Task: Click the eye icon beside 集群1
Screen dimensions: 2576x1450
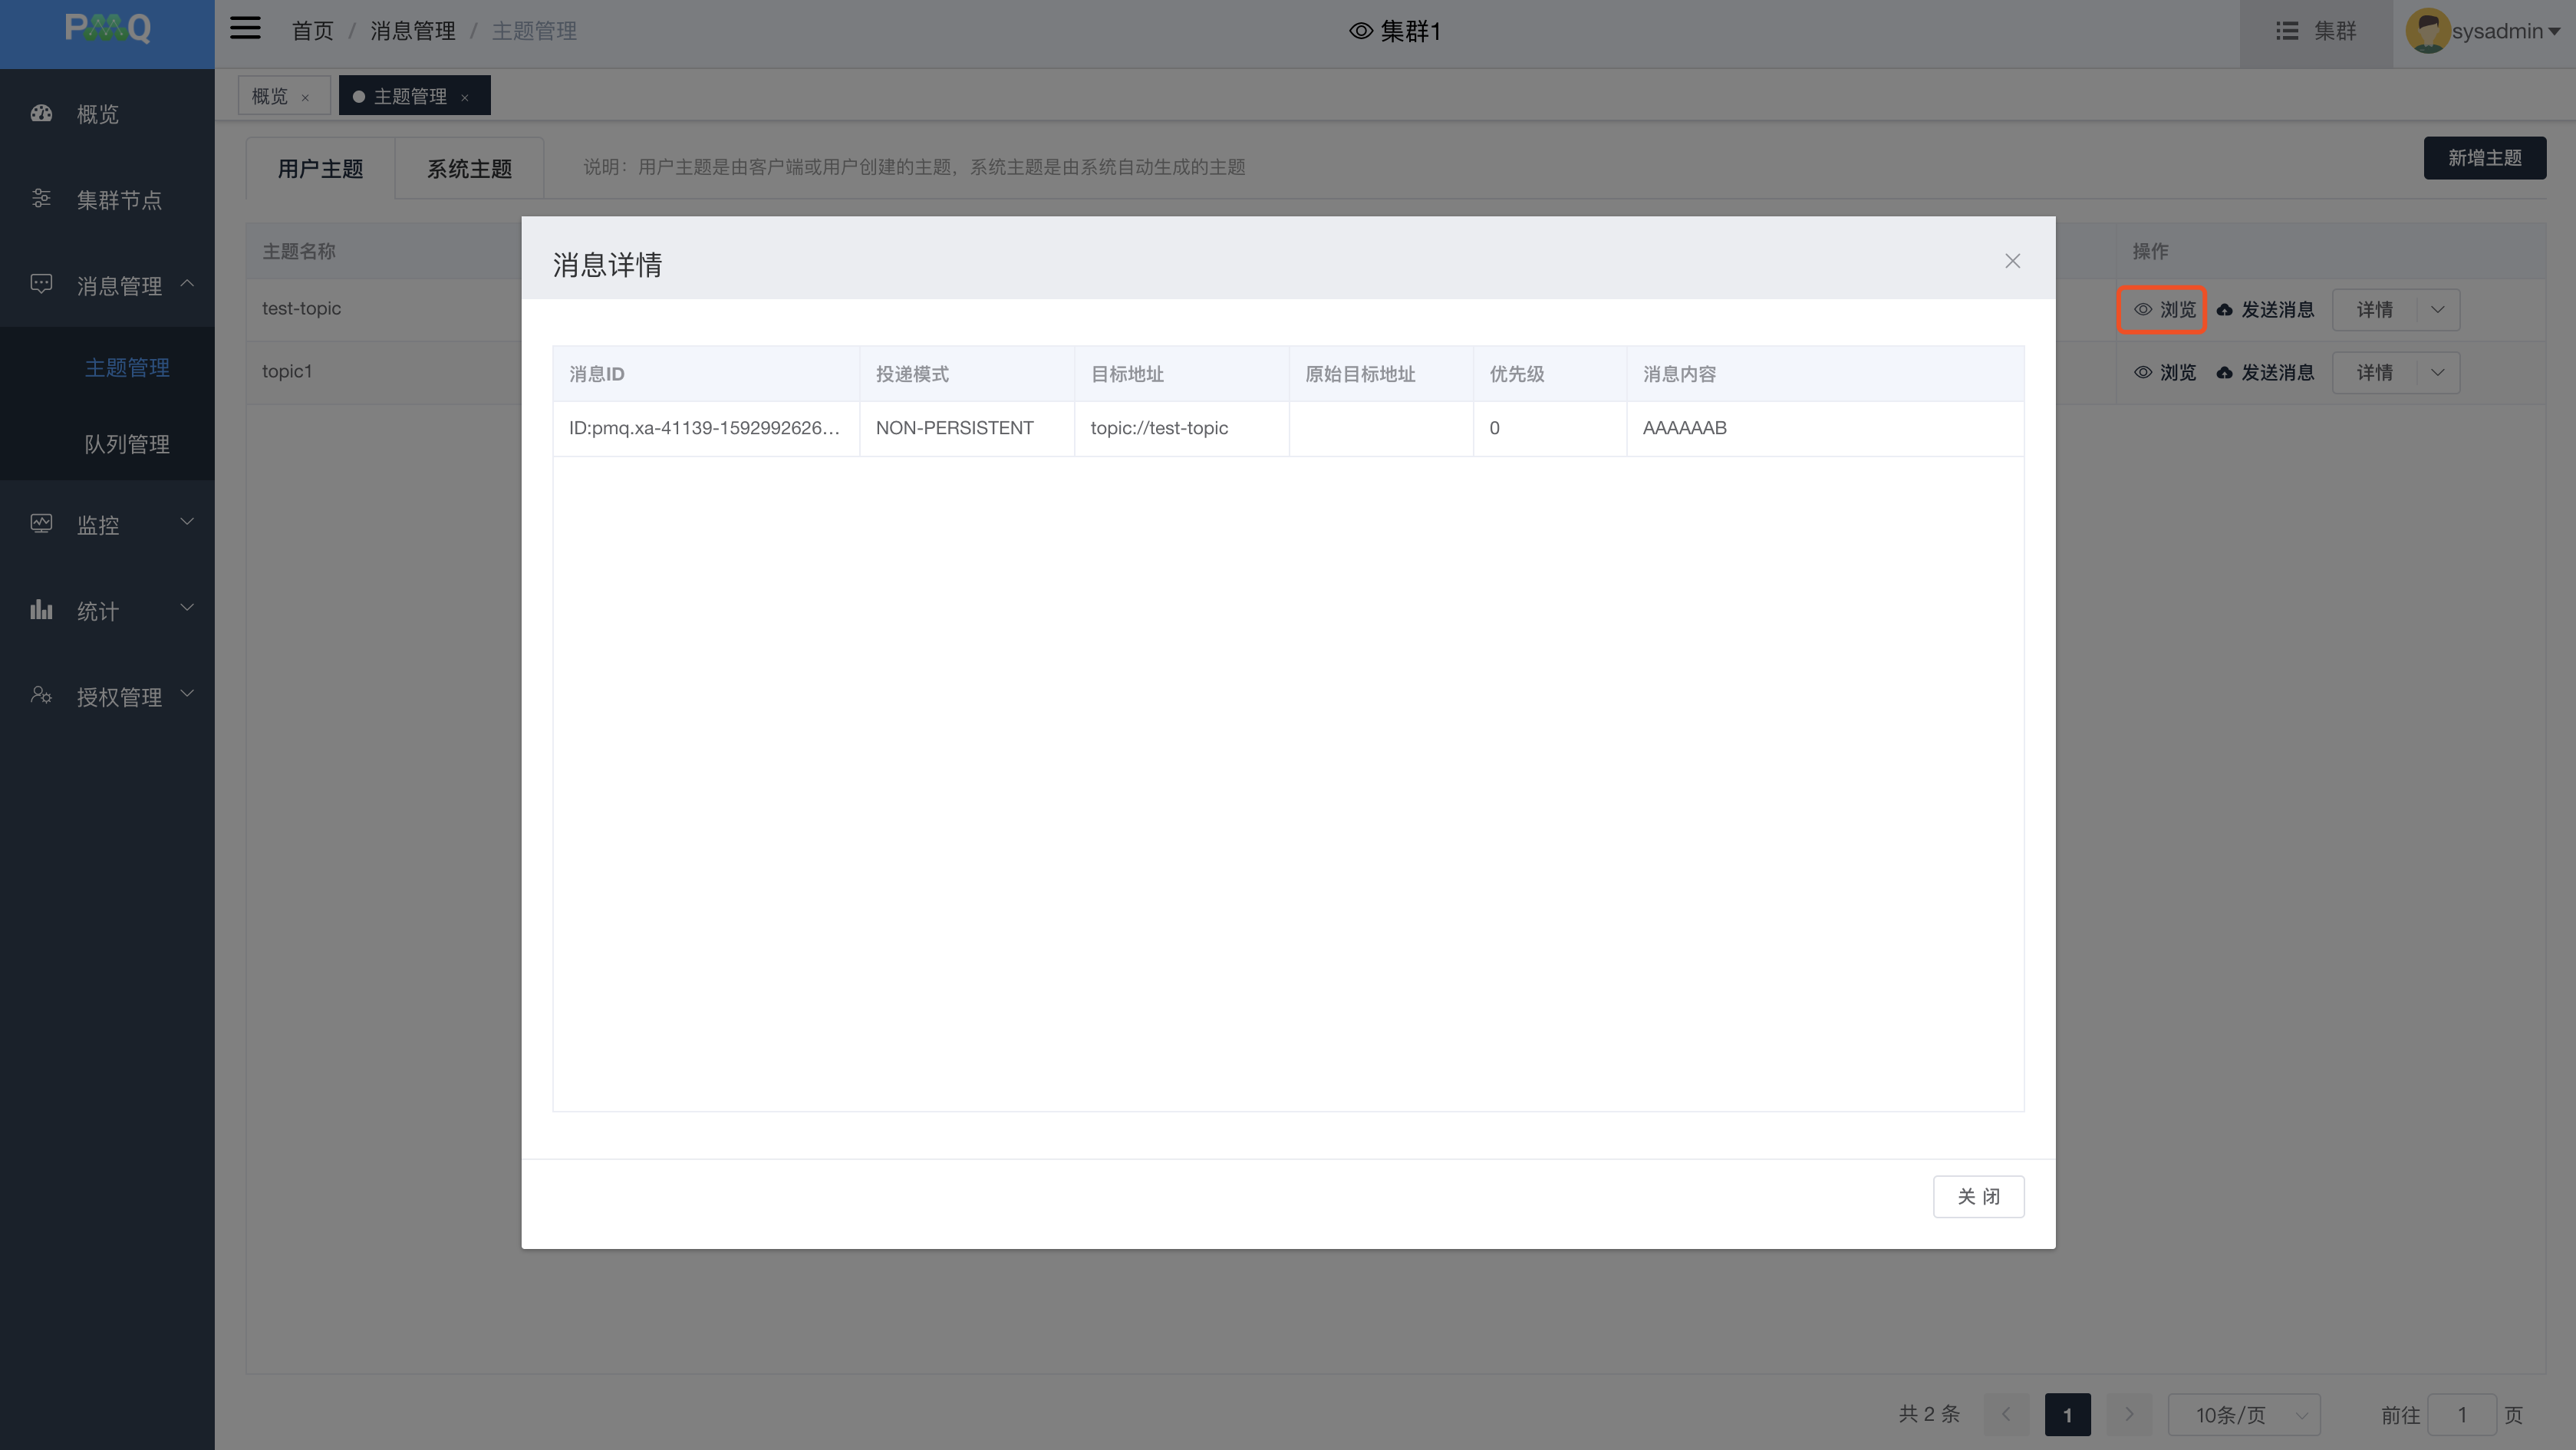Action: (x=1360, y=31)
